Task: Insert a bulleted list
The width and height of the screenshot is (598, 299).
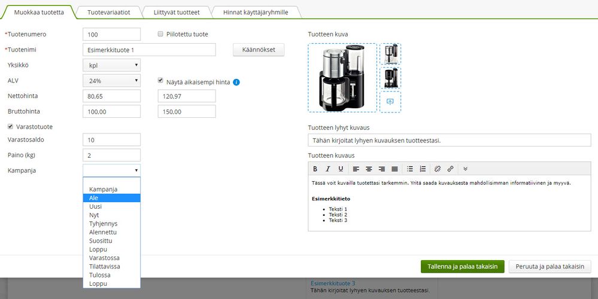Action: pos(410,169)
